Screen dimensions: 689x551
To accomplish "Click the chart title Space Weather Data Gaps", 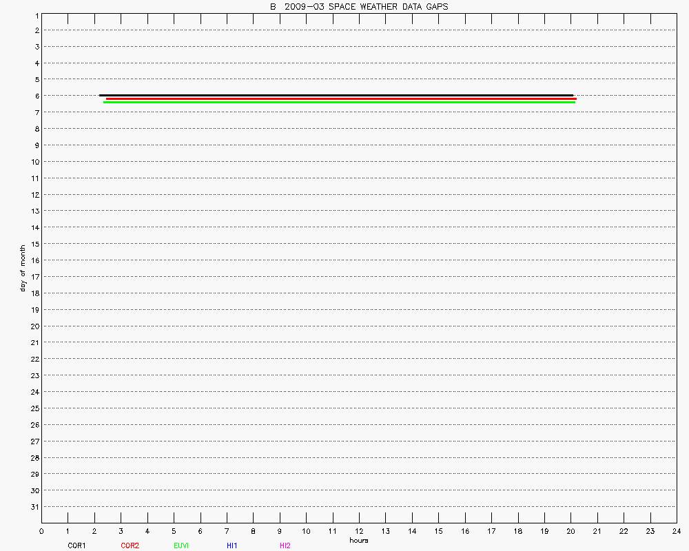I will tap(358, 7).
